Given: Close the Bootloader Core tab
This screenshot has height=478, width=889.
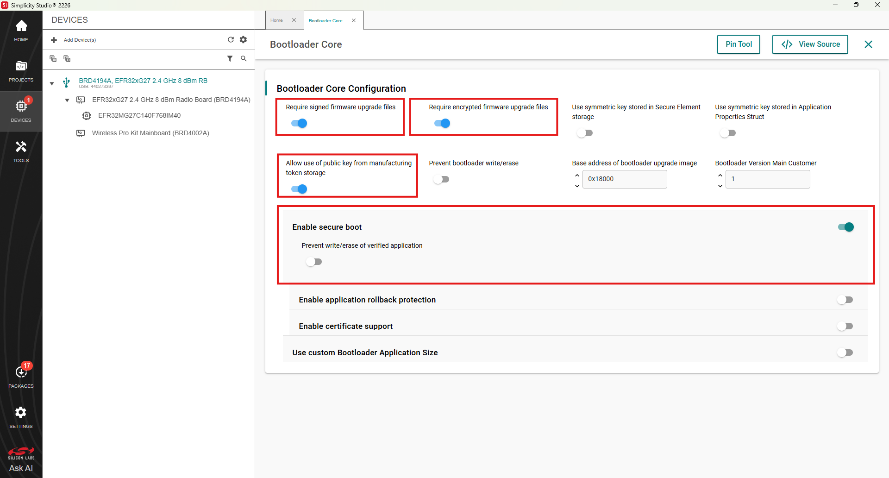Looking at the screenshot, I should (x=354, y=20).
